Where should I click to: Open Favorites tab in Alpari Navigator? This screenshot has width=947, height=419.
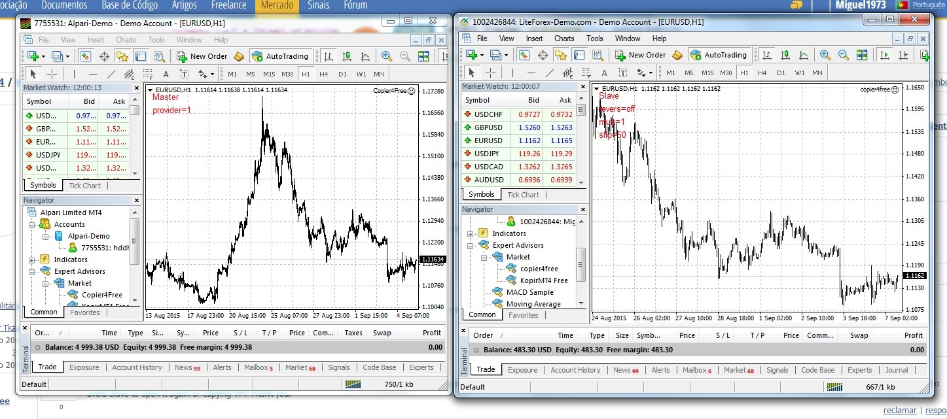pos(85,312)
